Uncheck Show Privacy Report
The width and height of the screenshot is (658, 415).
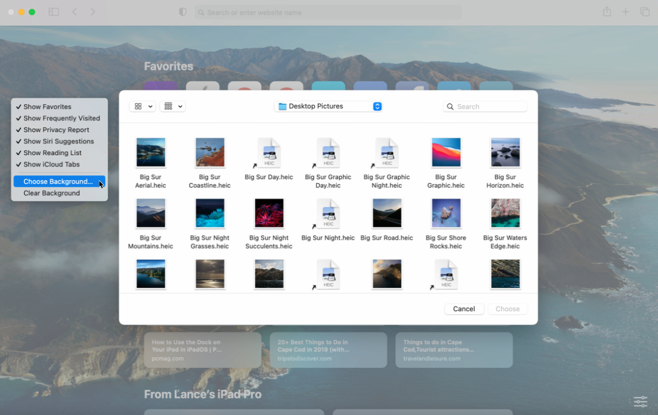click(x=56, y=130)
